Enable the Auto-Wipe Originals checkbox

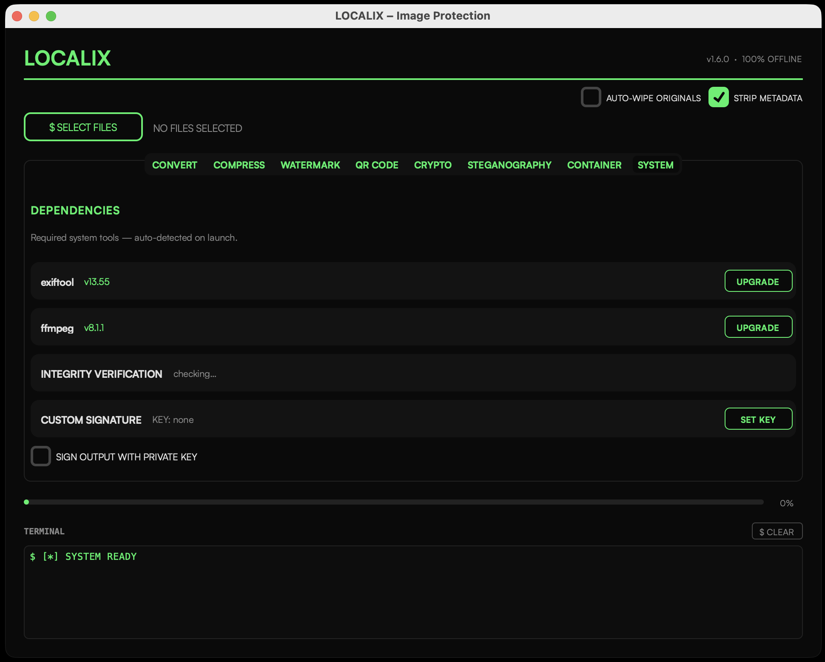(x=591, y=97)
